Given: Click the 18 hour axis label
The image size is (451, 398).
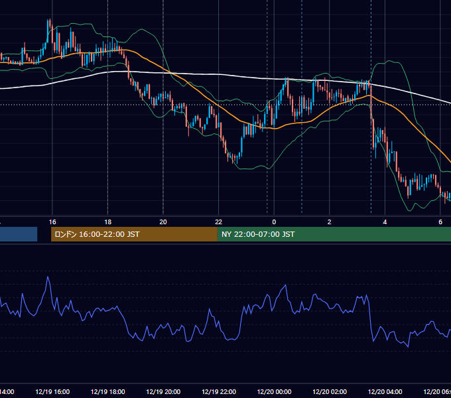Looking at the screenshot, I should pos(108,222).
